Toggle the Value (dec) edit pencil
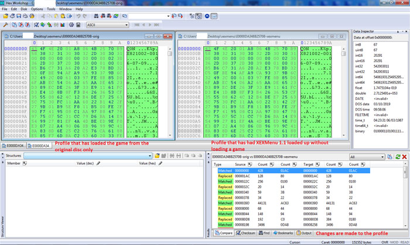Screen dimensions: 410x245 click(98, 164)
